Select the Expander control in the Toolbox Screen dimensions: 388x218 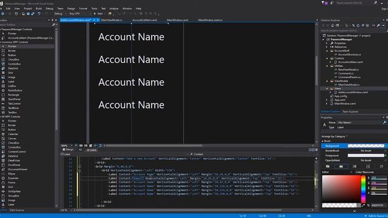(13, 178)
